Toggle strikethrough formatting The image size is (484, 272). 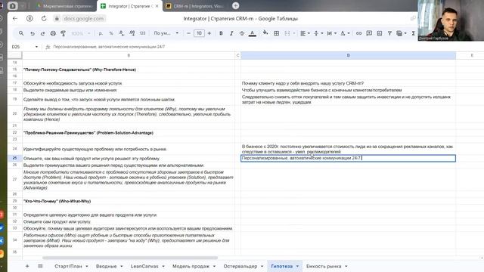[242, 33]
